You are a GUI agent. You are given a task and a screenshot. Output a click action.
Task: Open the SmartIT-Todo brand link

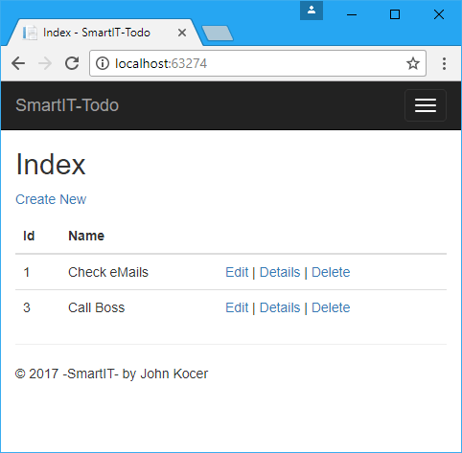(67, 105)
